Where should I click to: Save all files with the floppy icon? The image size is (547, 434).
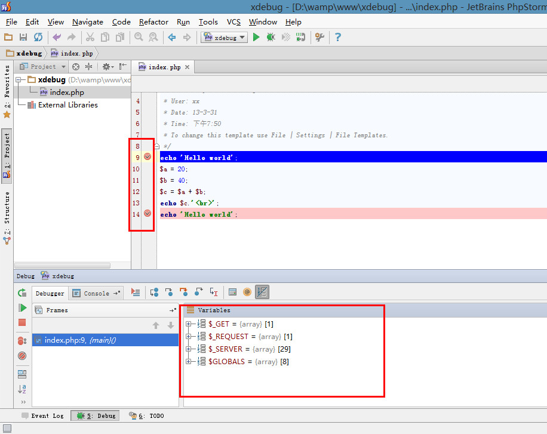23,37
